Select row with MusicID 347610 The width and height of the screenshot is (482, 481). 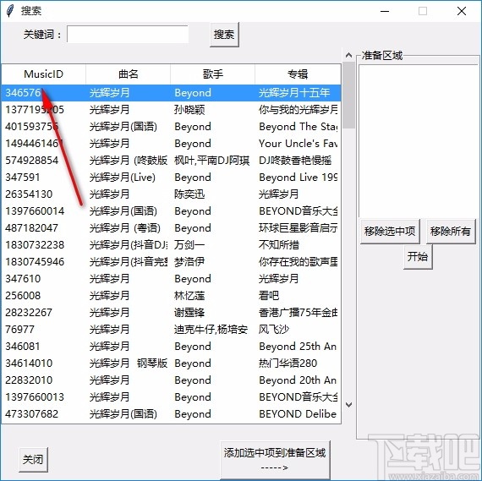pos(171,279)
